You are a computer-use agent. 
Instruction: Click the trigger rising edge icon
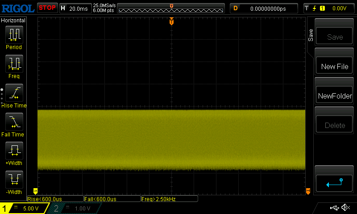[x=315, y=8]
